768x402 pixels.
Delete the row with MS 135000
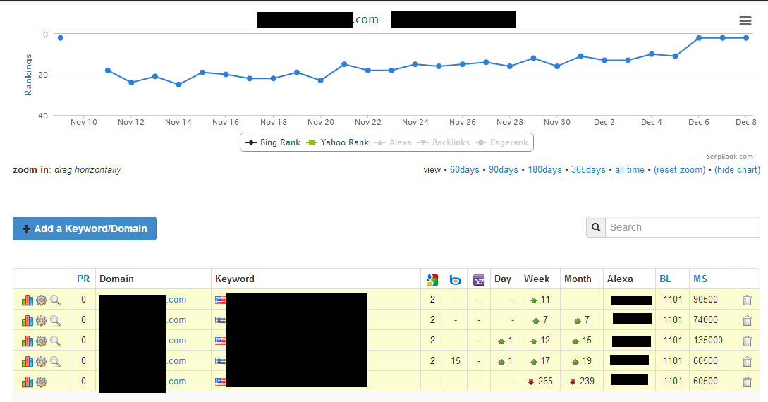[747, 341]
